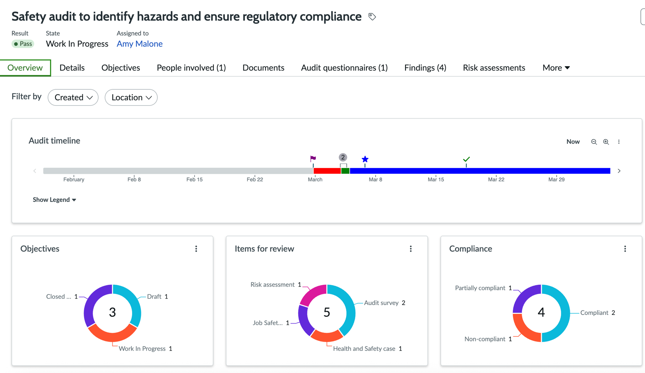Go to the next timeline period
This screenshot has height=373, width=645.
pyautogui.click(x=619, y=171)
